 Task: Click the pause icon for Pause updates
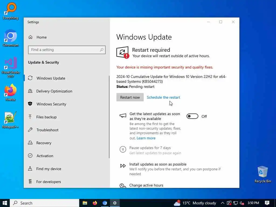pyautogui.click(x=123, y=149)
